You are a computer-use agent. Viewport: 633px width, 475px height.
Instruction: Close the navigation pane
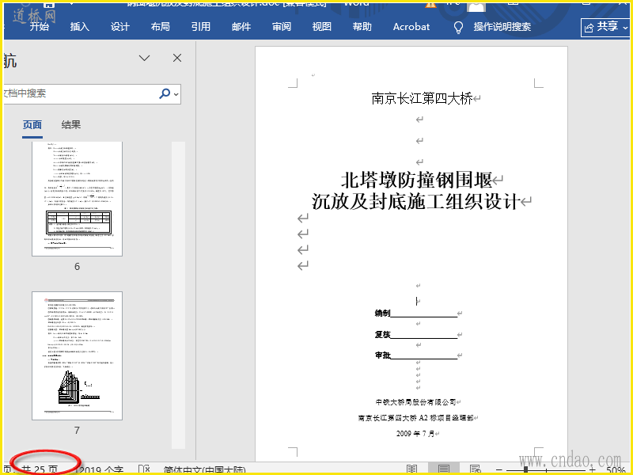[177, 58]
